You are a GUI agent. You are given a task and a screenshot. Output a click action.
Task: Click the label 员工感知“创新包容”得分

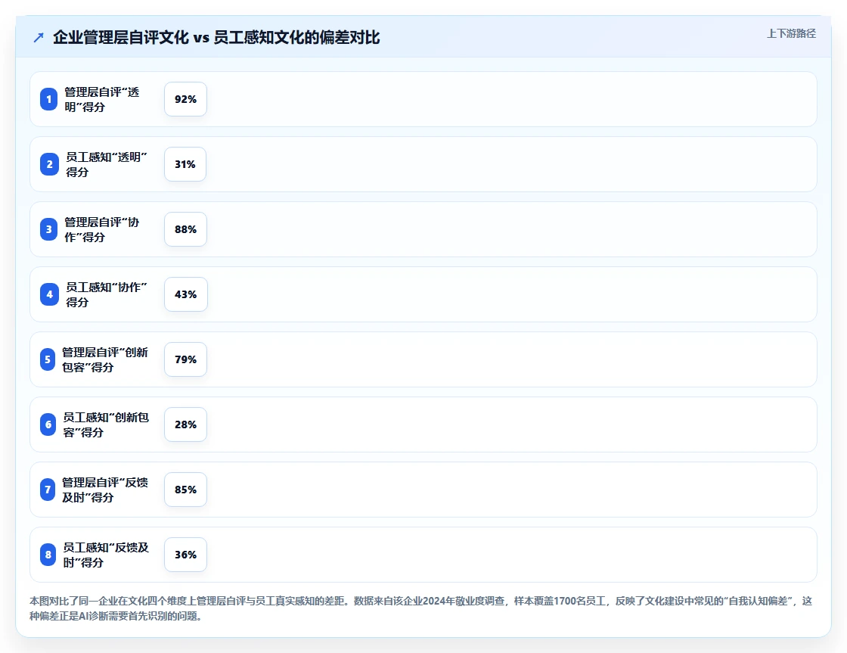[106, 424]
